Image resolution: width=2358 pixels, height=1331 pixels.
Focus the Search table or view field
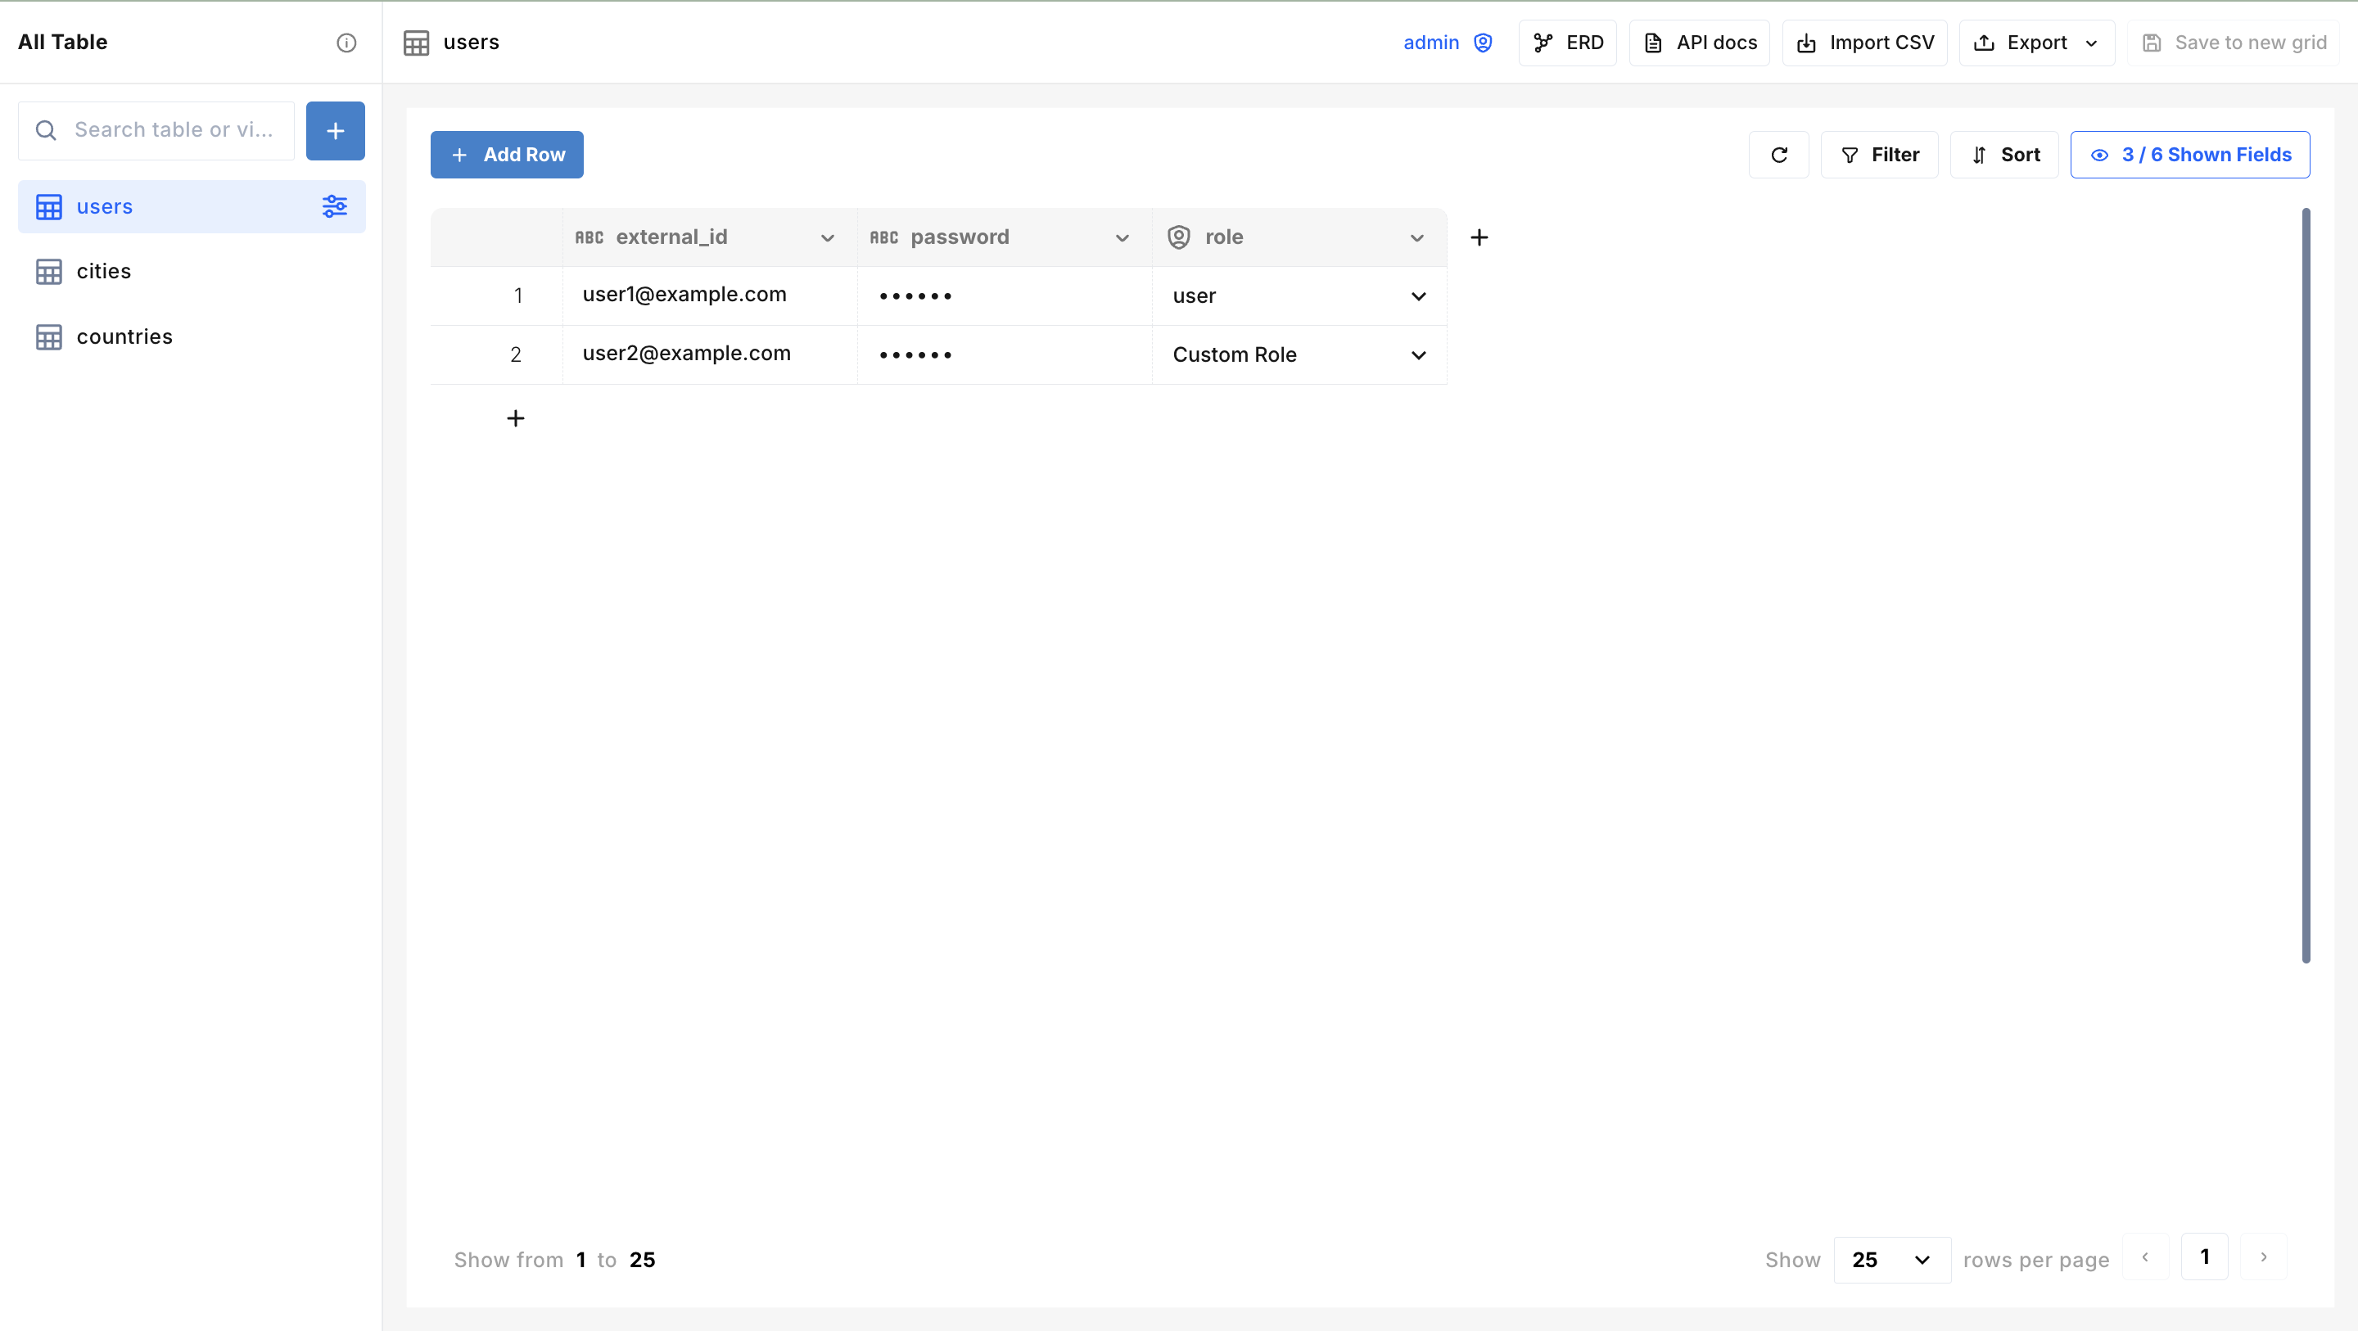click(x=173, y=130)
